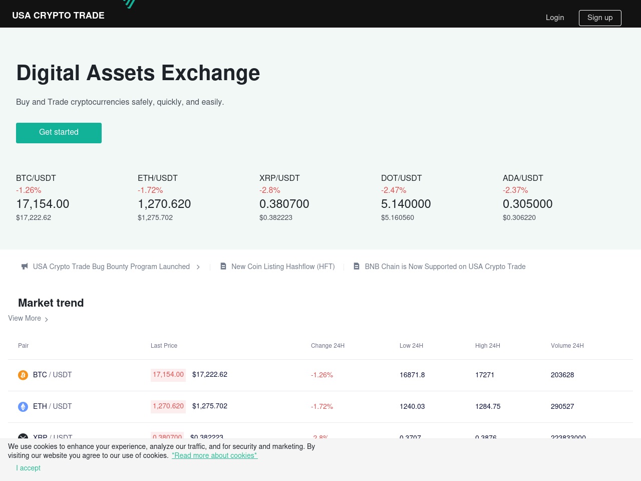Open the Login page

[x=555, y=18]
